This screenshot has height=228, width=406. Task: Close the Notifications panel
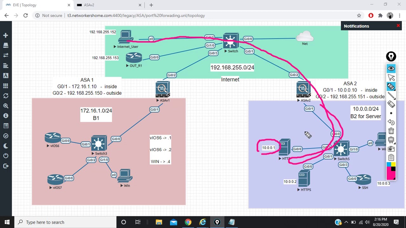398,26
